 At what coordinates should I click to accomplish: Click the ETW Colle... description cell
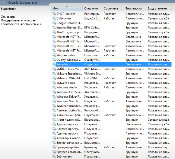coord(92,28)
